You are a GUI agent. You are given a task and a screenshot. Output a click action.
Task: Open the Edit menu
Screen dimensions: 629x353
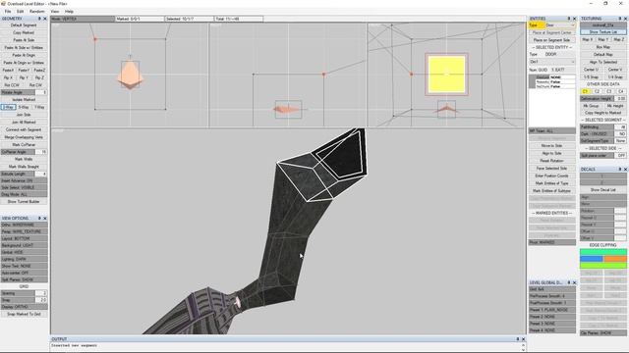click(x=20, y=12)
